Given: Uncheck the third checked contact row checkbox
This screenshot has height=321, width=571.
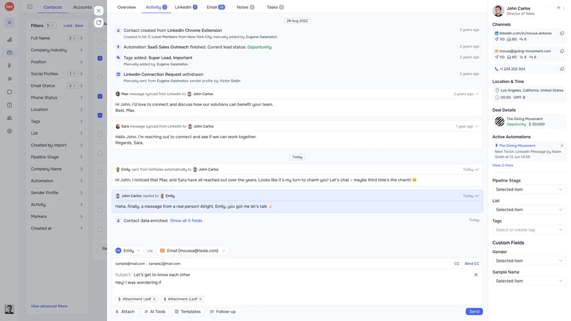Looking at the screenshot, I should [x=100, y=115].
